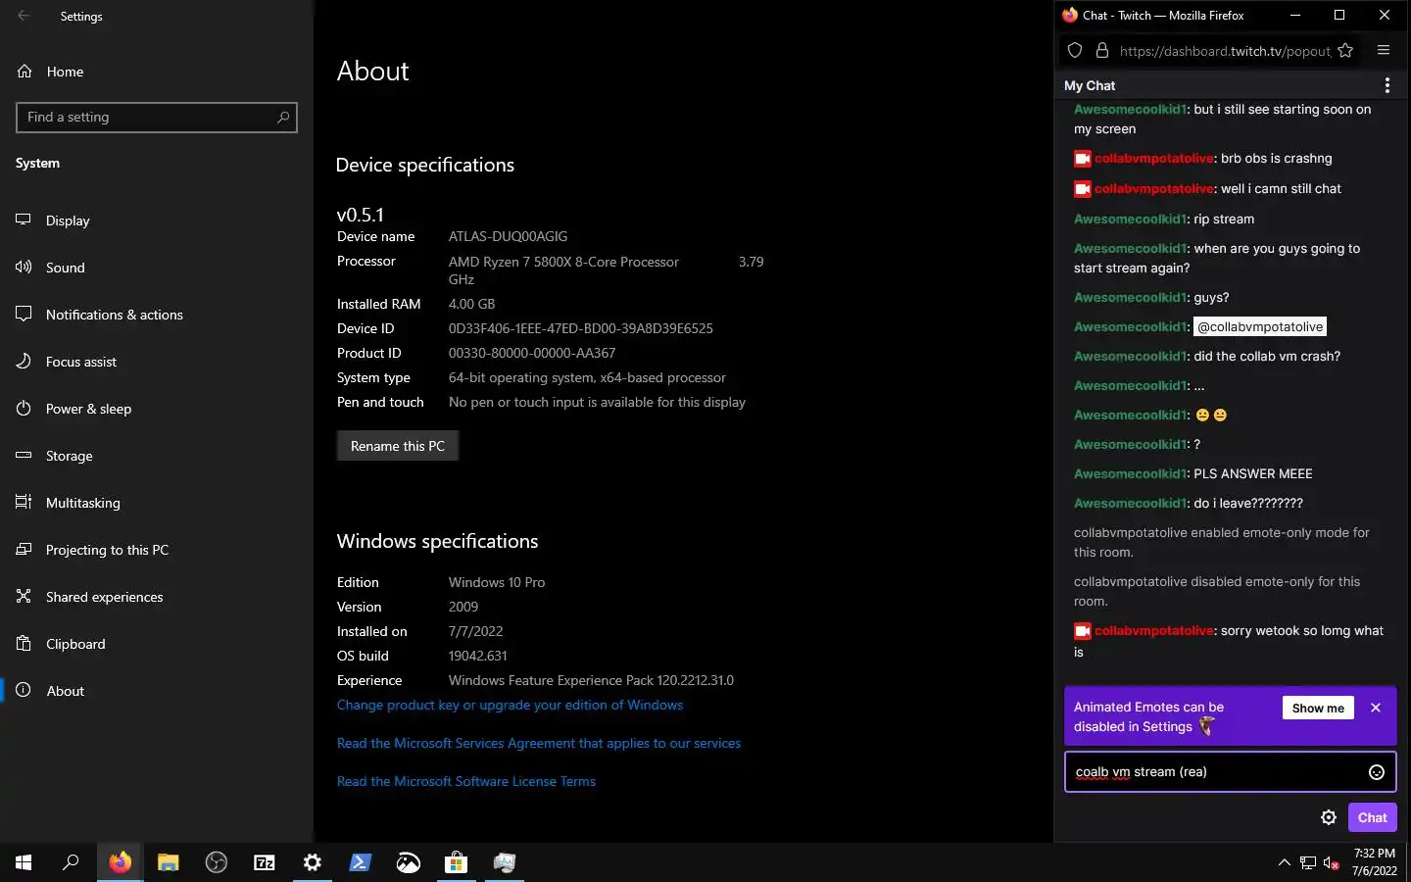
Task: Send message with the Chat button
Action: (x=1372, y=817)
